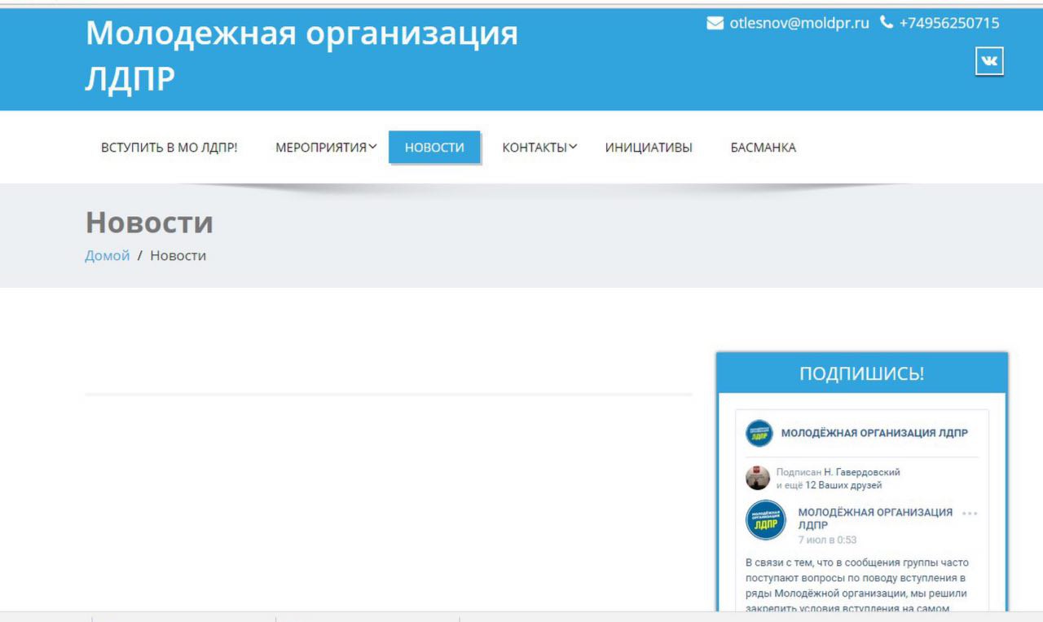Open the Мероприятия menu item

[321, 148]
